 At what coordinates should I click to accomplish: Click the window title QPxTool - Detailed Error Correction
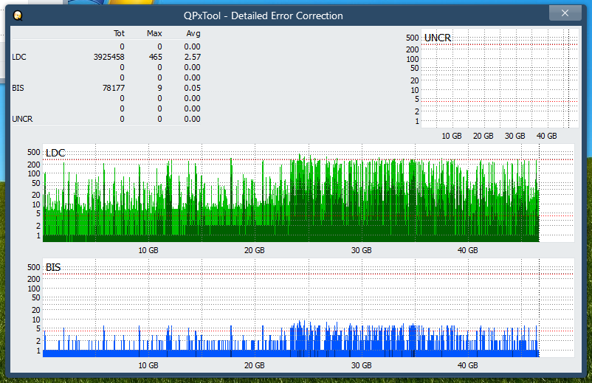point(264,15)
